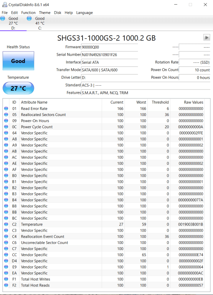Click status orb for Reallocation Event Count

pyautogui.click(x=6, y=236)
